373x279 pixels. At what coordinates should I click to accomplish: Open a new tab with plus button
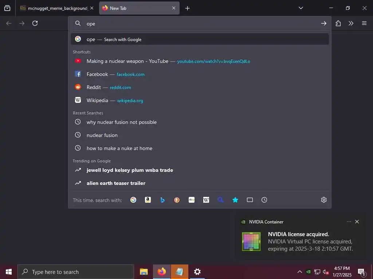pos(188,8)
